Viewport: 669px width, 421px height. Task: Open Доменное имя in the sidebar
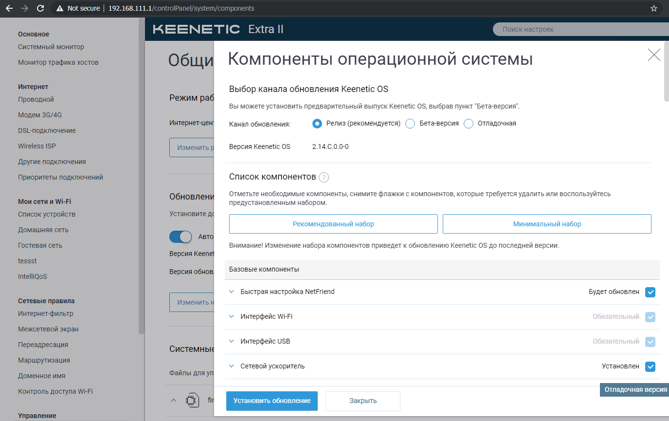[42, 376]
